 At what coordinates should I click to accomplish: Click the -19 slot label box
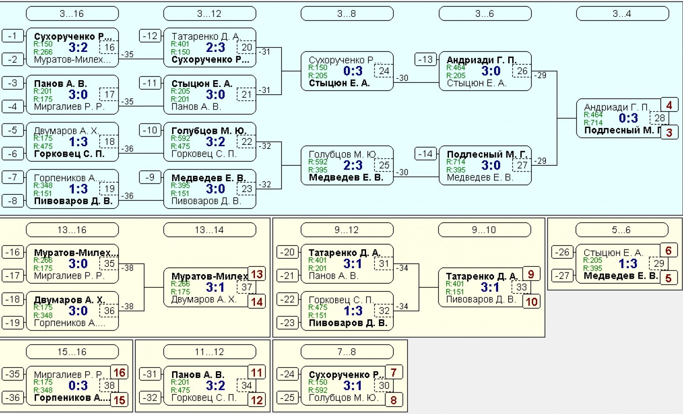13,322
